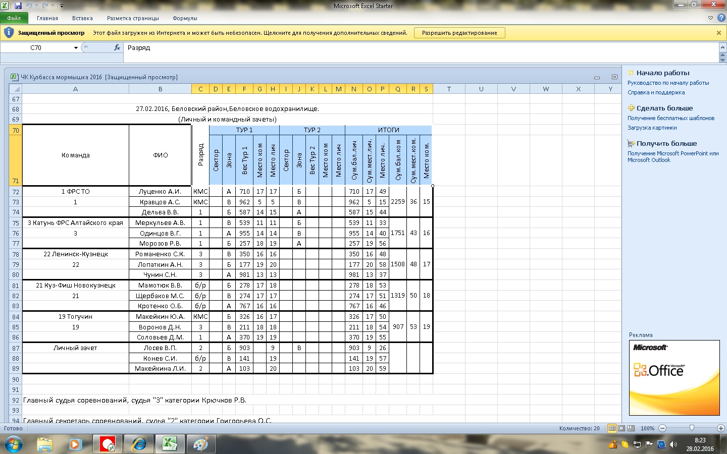Switch to Page Break Preview view

click(x=631, y=428)
